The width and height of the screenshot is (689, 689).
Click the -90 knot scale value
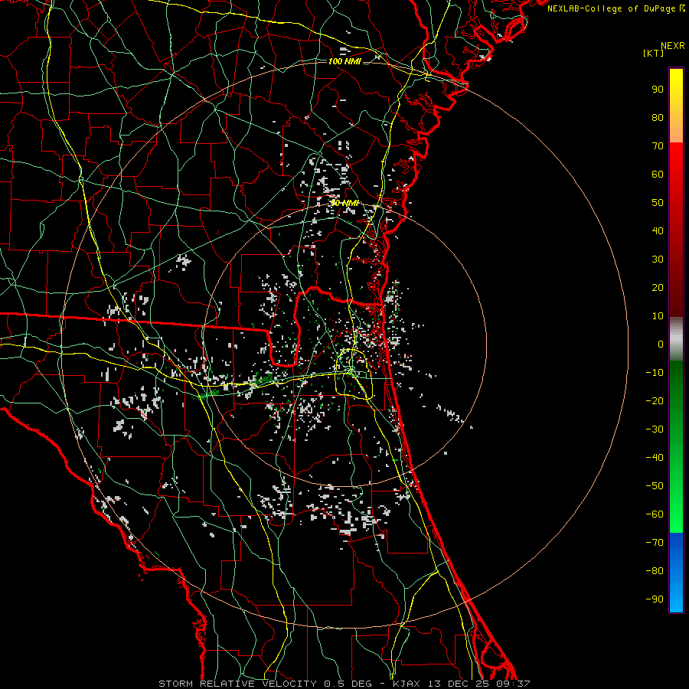click(655, 599)
